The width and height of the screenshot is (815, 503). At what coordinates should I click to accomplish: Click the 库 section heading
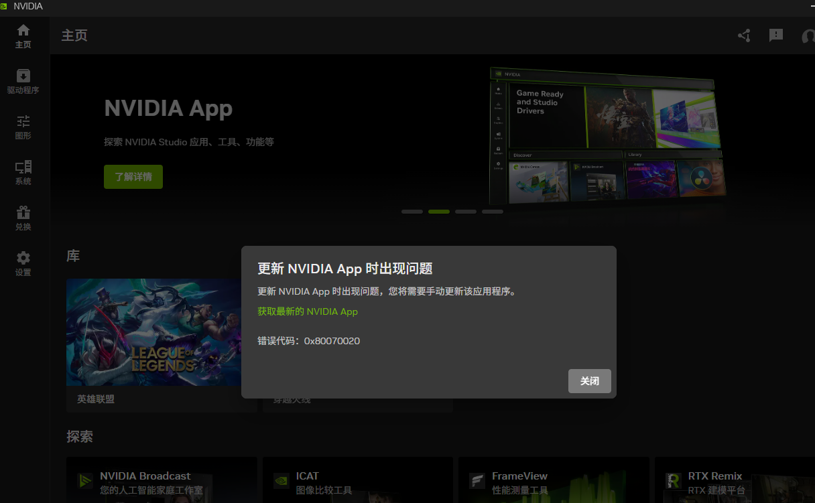(x=73, y=256)
